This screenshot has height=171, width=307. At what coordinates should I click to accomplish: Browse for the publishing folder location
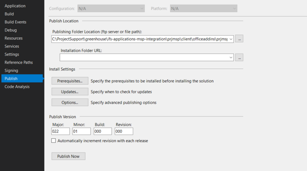click(x=239, y=39)
